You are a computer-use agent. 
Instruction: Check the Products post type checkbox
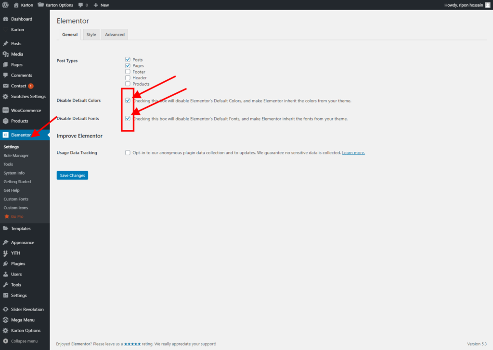point(128,84)
